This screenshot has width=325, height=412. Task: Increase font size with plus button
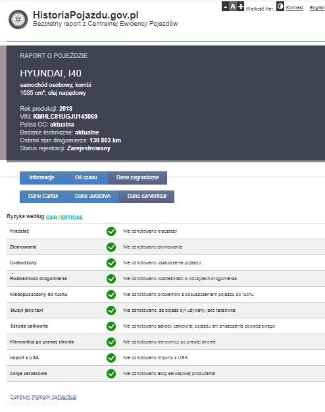tap(241, 7)
